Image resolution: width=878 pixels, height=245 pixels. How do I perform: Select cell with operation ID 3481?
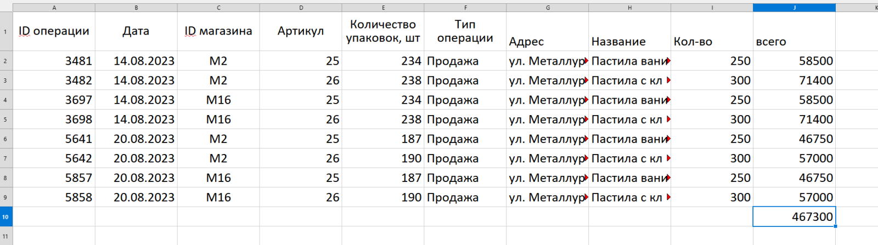point(54,61)
